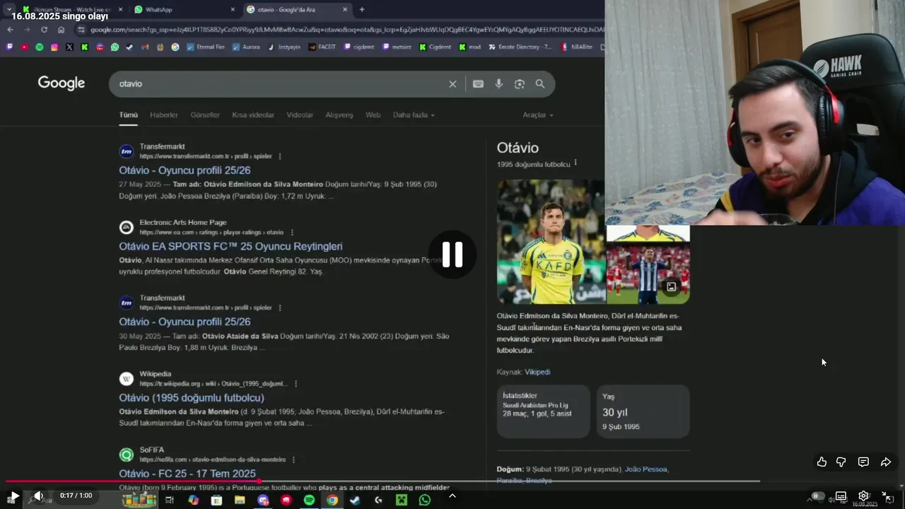Viewport: 905px width, 509px height.
Task: Click the Google logo
Action: [x=62, y=83]
